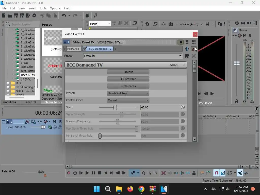Screen dimensions: 260x195
Task: Click the Search plug-ins field
Action: (22, 24)
